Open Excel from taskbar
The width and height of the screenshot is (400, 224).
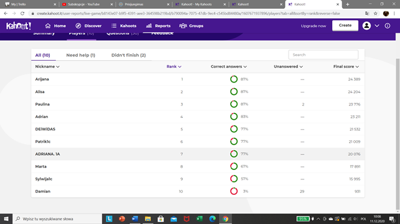tap(200, 218)
